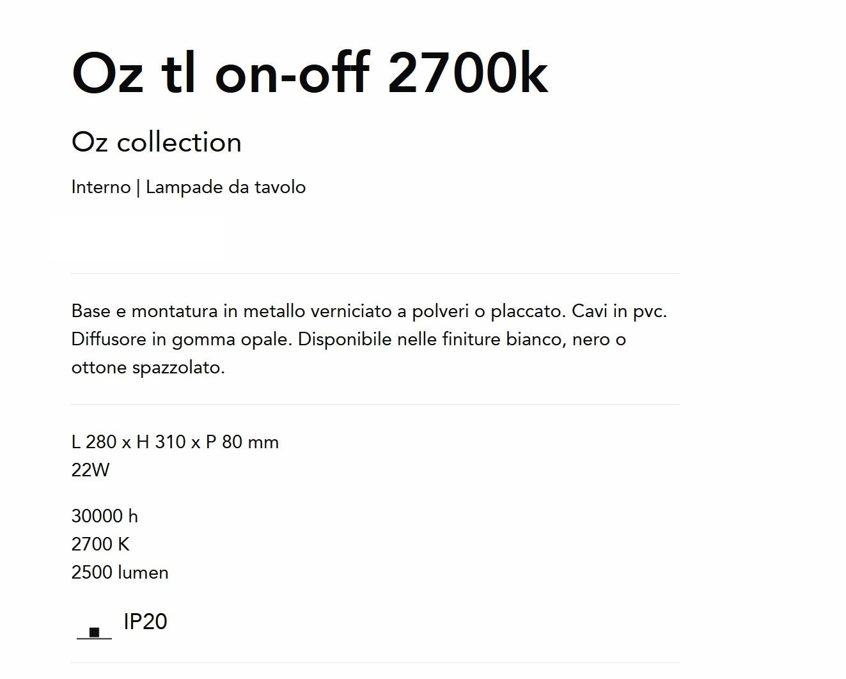The width and height of the screenshot is (846, 679).
Task: Click the word collection in subtitle
Action: (x=179, y=142)
